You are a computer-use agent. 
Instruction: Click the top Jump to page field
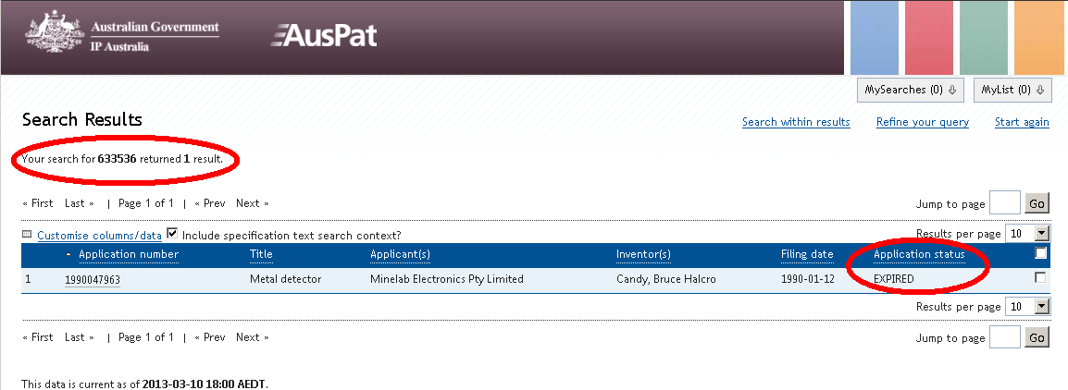[1005, 203]
